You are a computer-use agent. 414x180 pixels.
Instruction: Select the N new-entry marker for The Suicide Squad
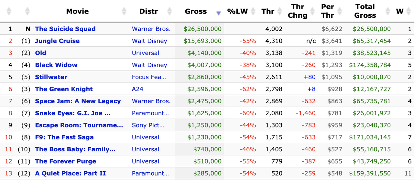click(x=28, y=29)
